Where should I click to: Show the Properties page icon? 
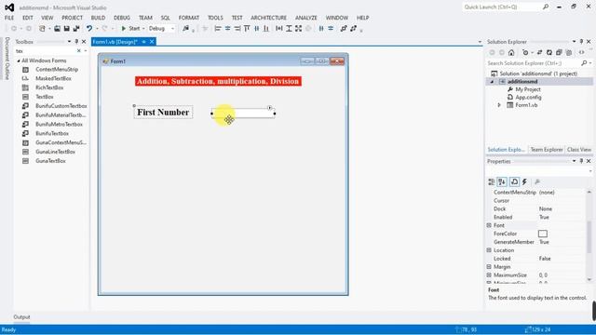514,182
